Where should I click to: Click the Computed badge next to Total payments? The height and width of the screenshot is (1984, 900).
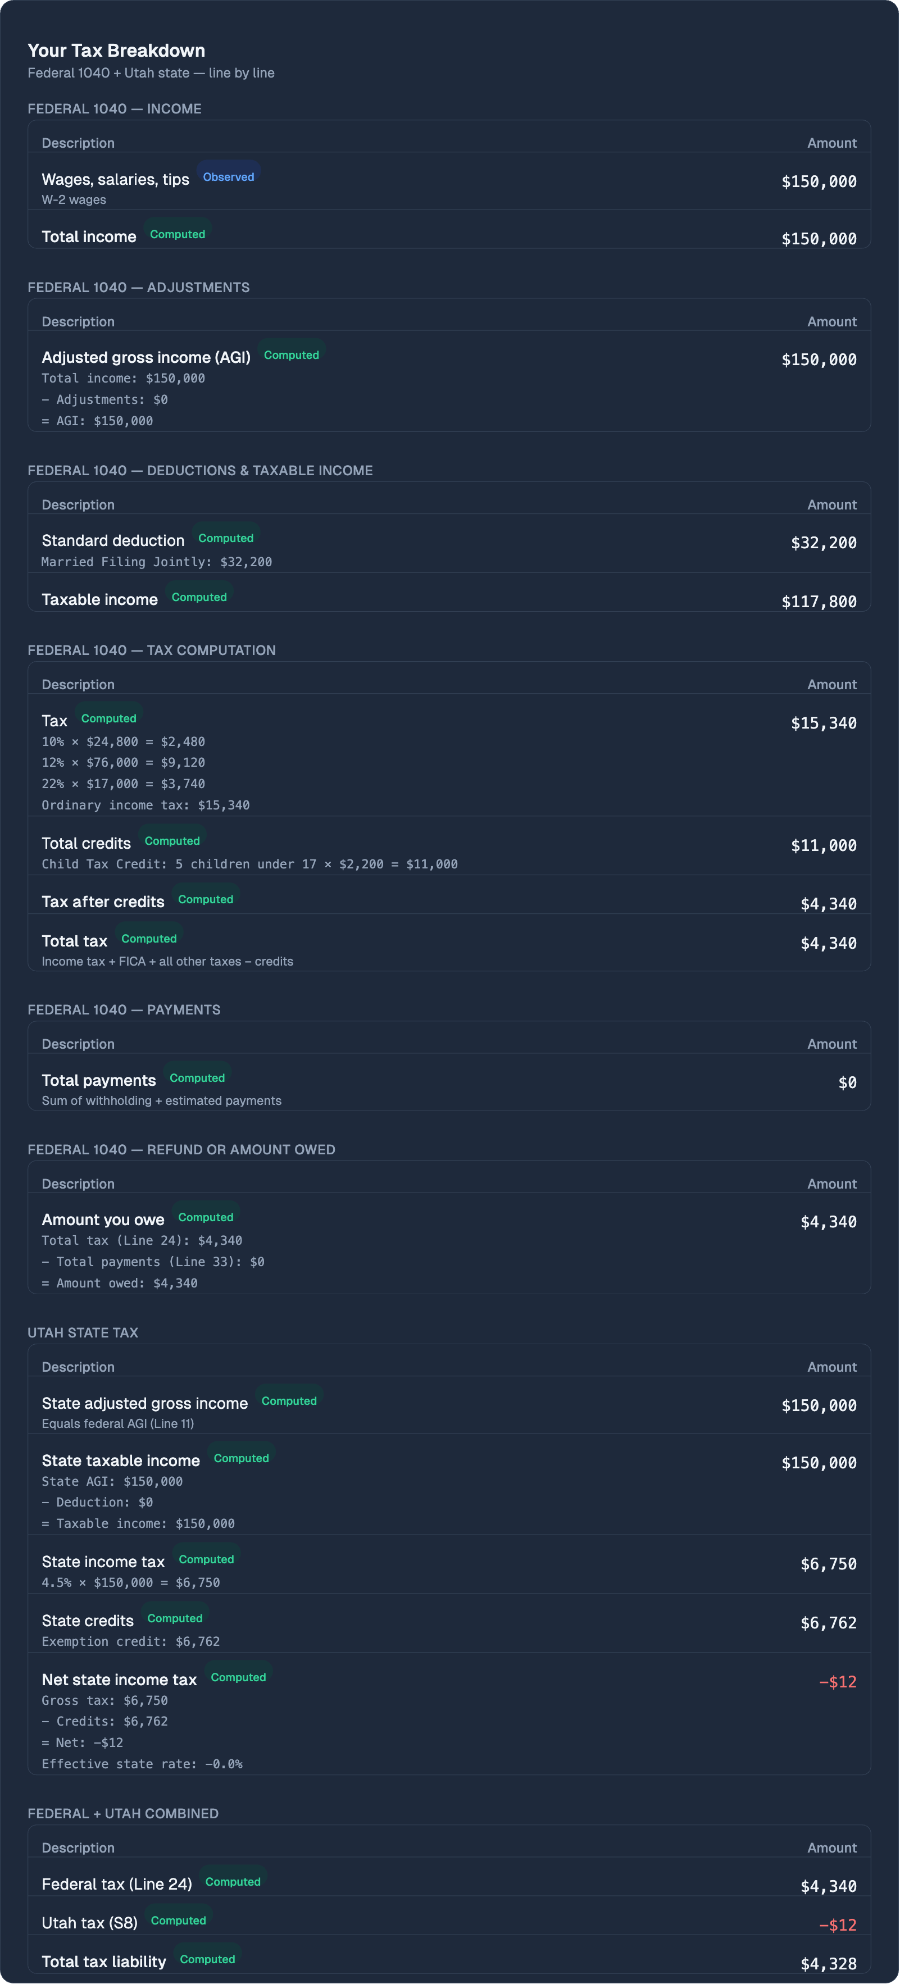tap(197, 1079)
